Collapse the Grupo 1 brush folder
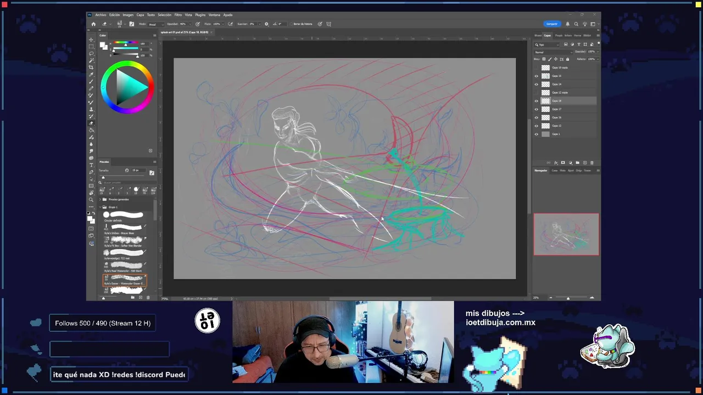This screenshot has width=703, height=395. [x=101, y=207]
